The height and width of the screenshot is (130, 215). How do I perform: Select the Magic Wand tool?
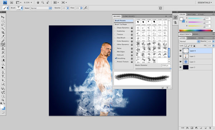[3, 29]
